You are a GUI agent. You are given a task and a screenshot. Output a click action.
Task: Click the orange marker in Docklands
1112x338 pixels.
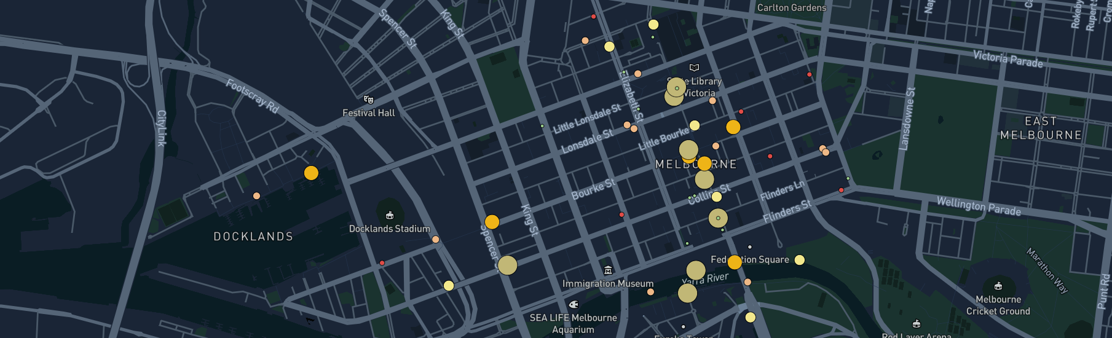pyautogui.click(x=311, y=173)
